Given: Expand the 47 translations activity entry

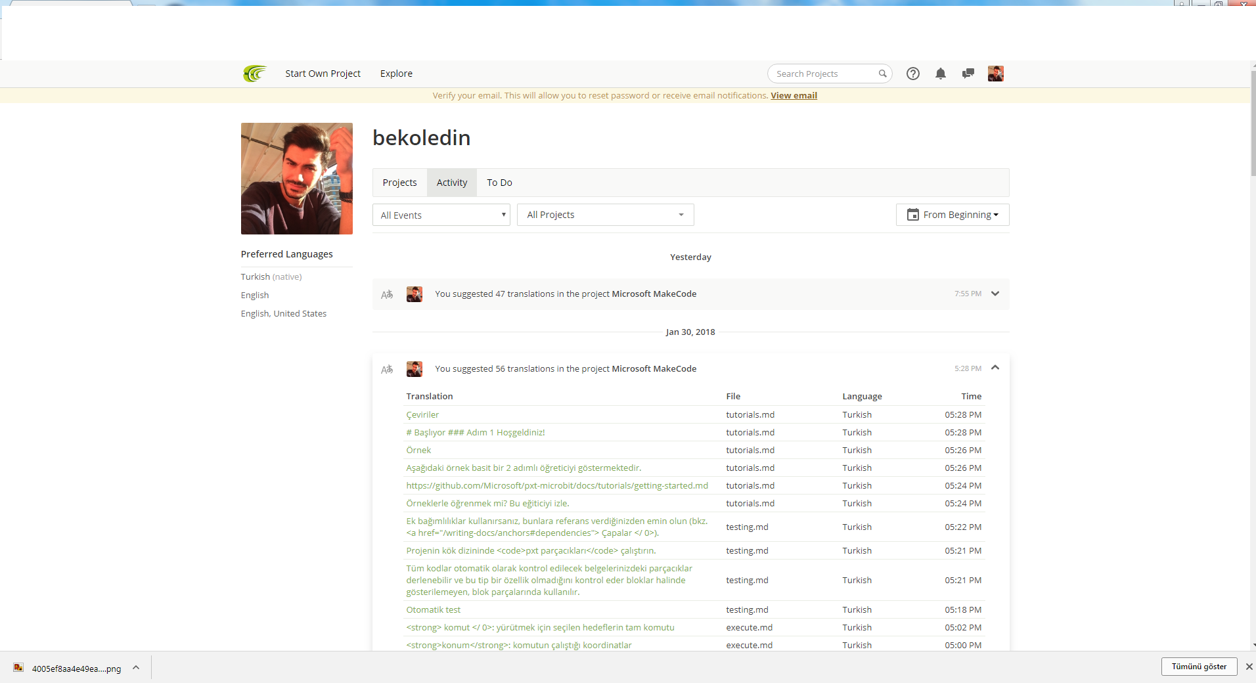Looking at the screenshot, I should pyautogui.click(x=995, y=294).
